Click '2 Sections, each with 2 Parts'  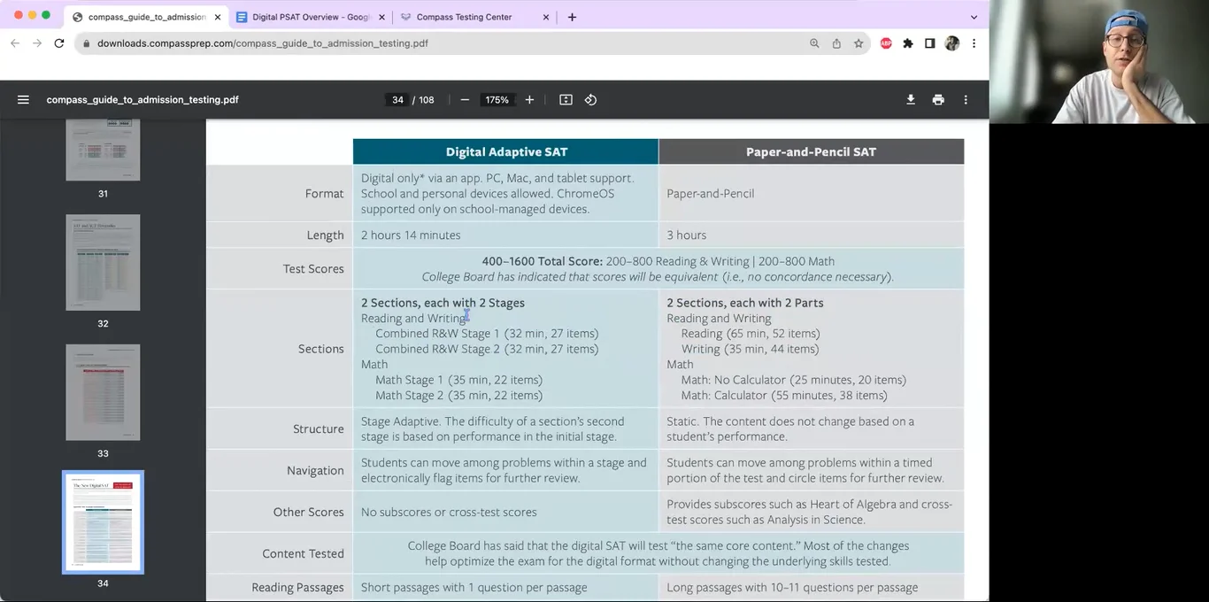pyautogui.click(x=745, y=303)
